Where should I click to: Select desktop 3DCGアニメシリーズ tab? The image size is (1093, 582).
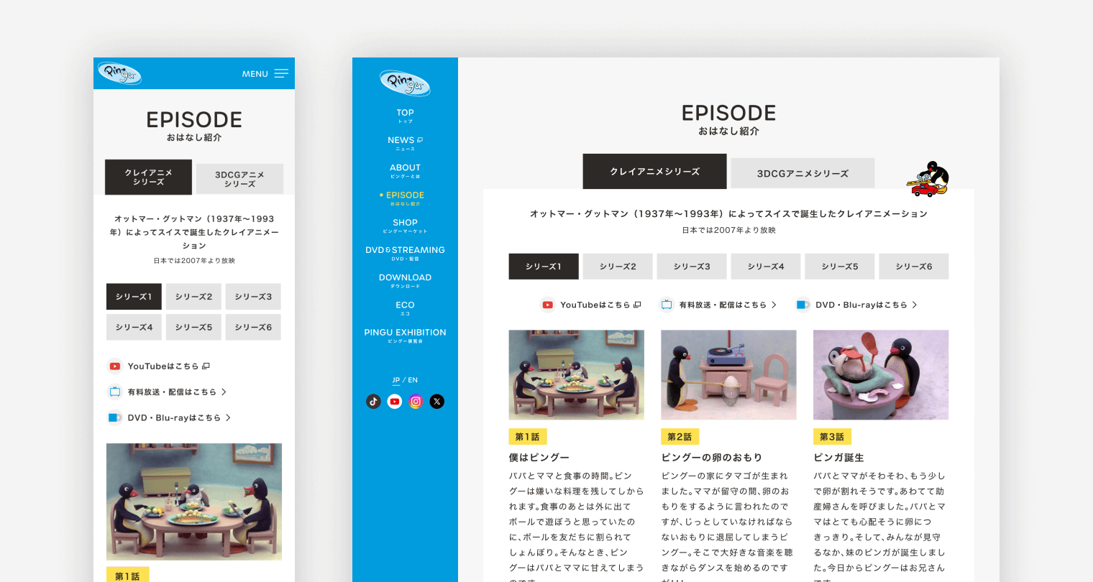[802, 174]
